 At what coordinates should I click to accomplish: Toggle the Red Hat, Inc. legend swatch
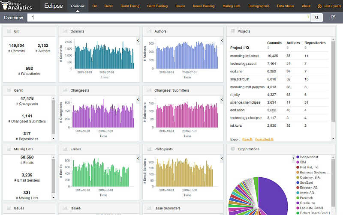[x=298, y=167]
